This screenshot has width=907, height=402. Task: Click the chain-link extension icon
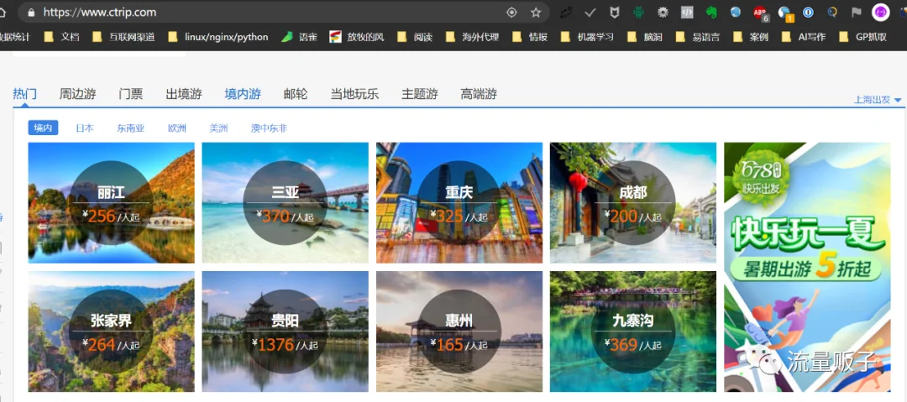568,12
